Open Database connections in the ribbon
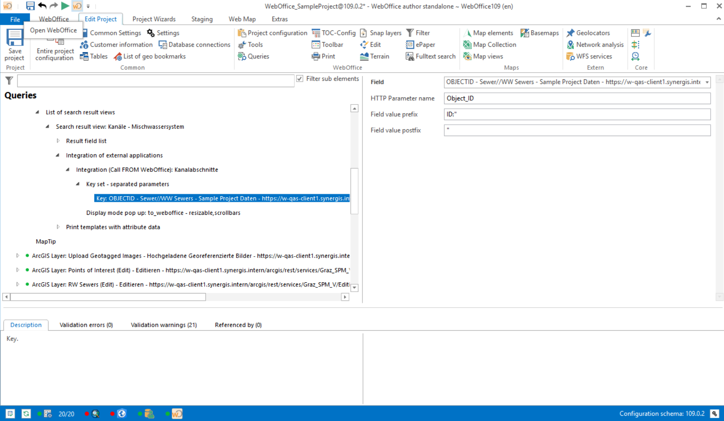Screen dimensions: 724x421 [x=194, y=45]
